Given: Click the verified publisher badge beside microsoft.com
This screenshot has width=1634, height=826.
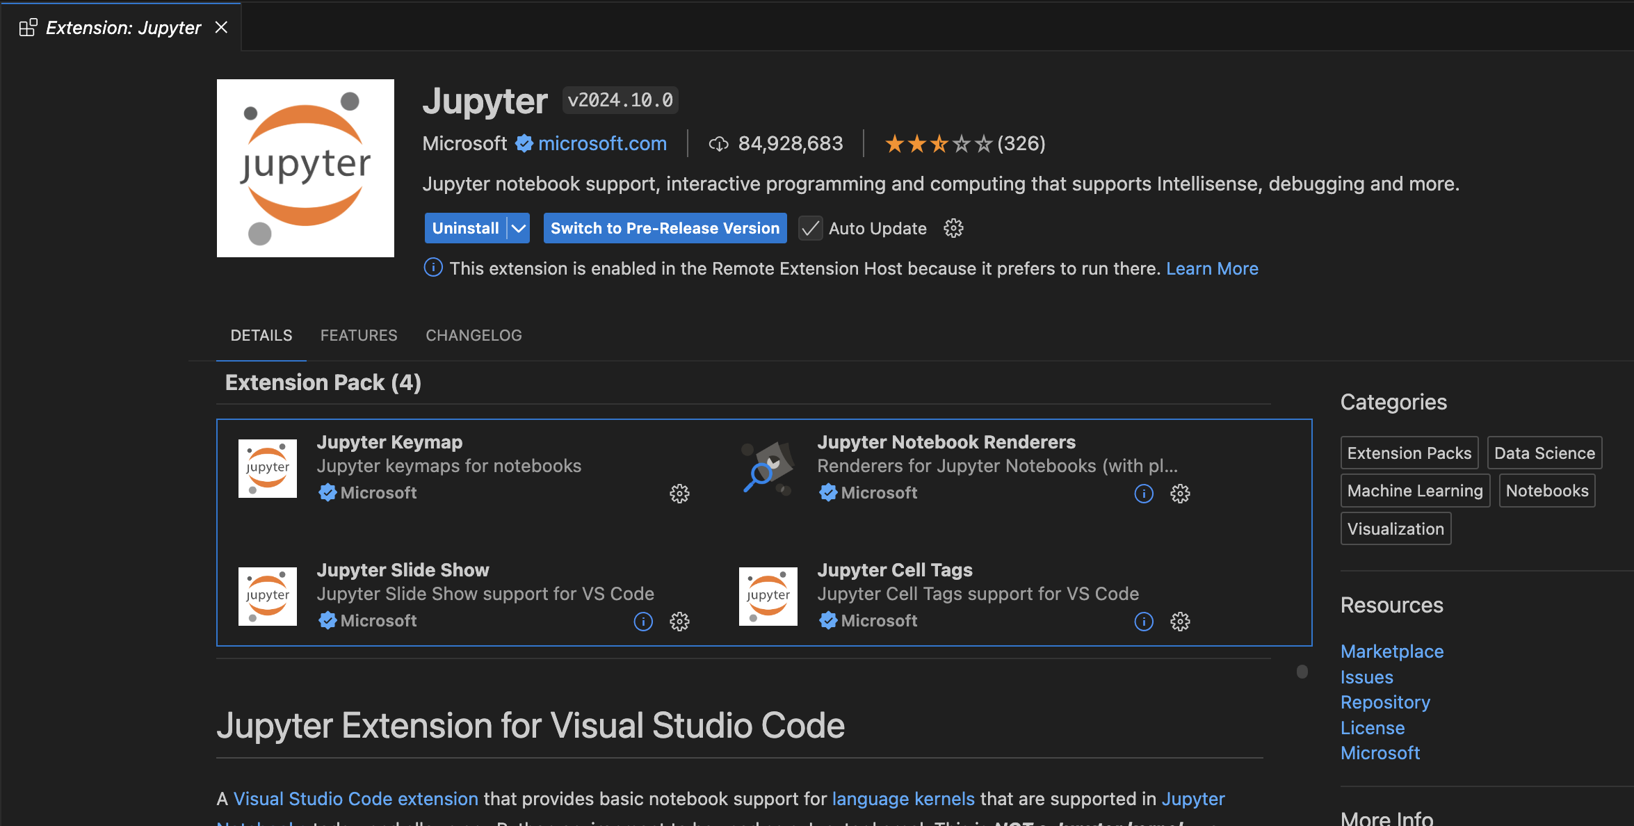Looking at the screenshot, I should coord(524,144).
